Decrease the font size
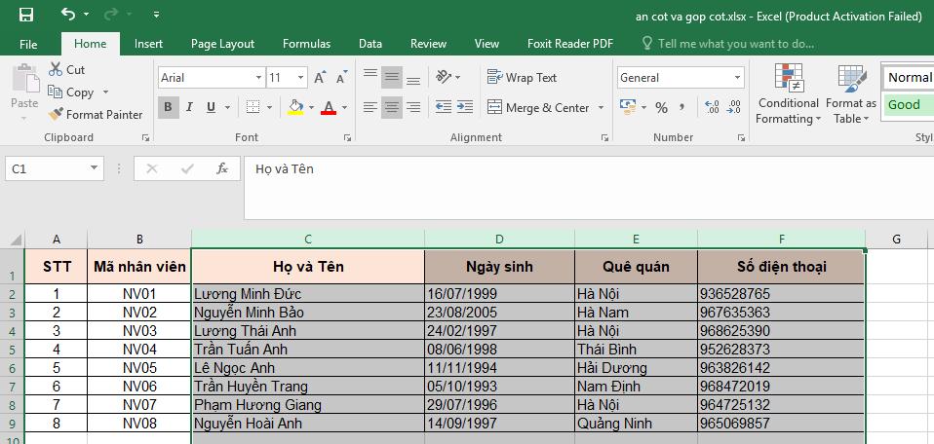This screenshot has height=444, width=934. [x=341, y=77]
